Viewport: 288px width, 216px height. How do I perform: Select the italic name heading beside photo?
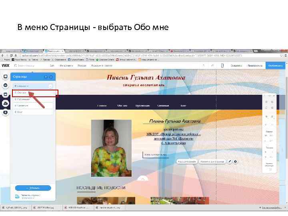click(x=175, y=121)
